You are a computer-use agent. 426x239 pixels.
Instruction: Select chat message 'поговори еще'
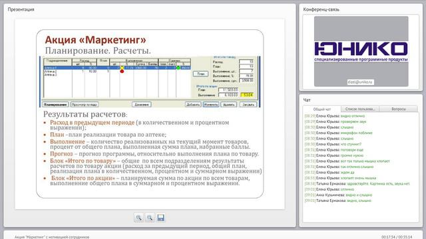click(x=352, y=150)
